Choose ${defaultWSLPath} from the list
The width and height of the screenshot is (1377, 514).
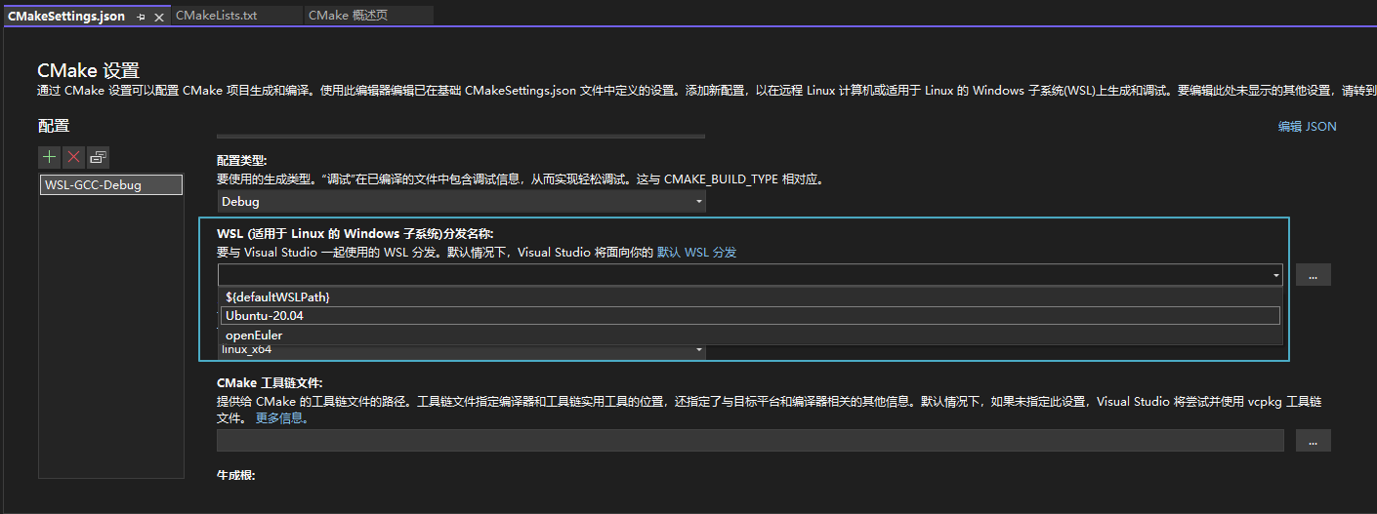coord(750,296)
